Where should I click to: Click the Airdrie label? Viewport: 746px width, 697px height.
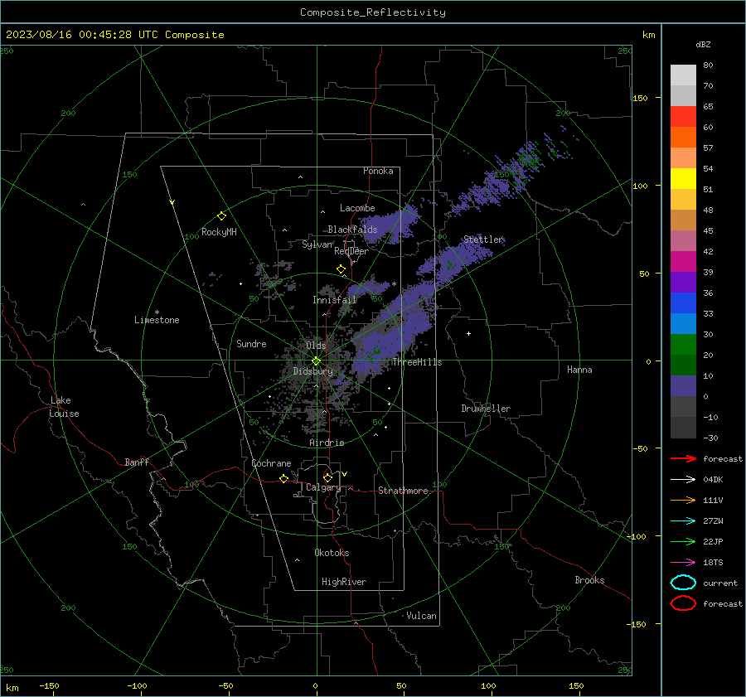pos(327,443)
